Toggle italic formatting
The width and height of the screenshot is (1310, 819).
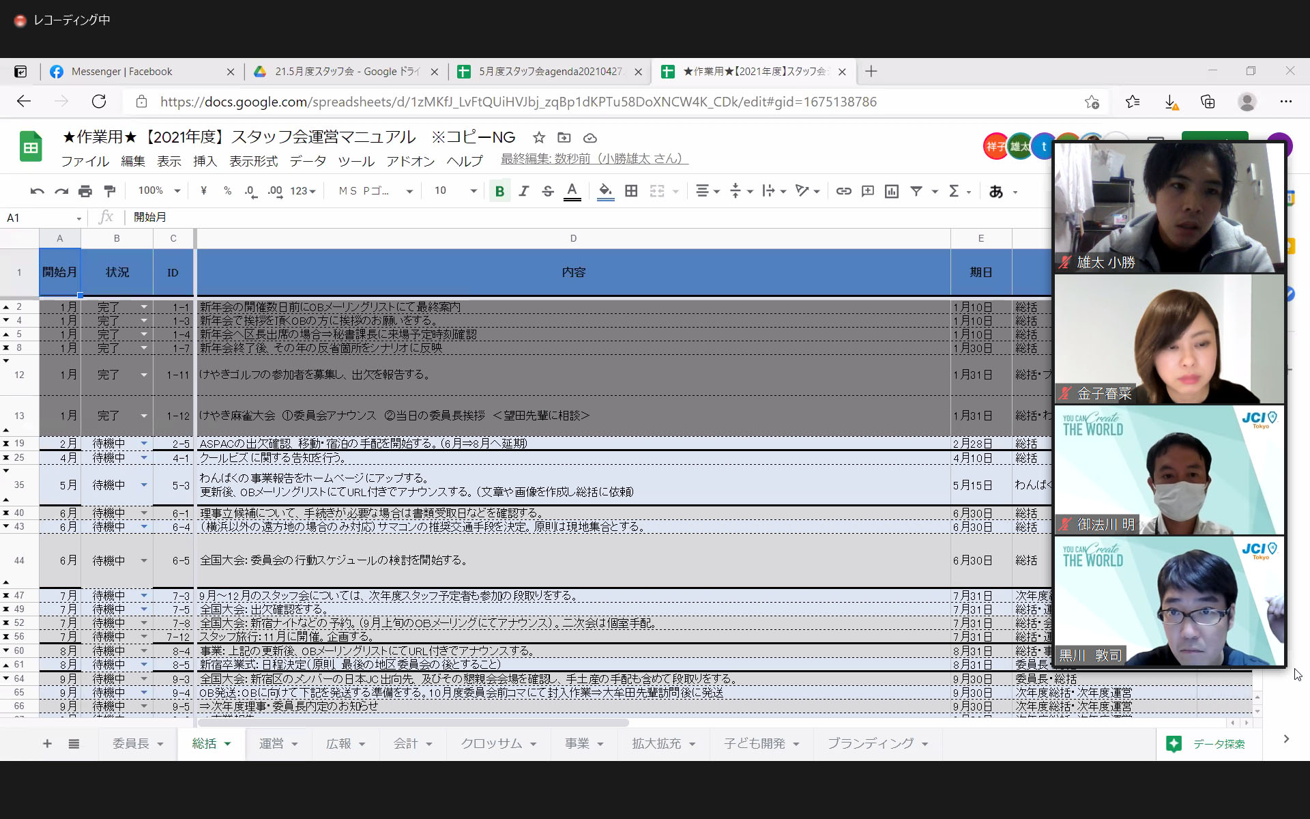[x=523, y=191]
